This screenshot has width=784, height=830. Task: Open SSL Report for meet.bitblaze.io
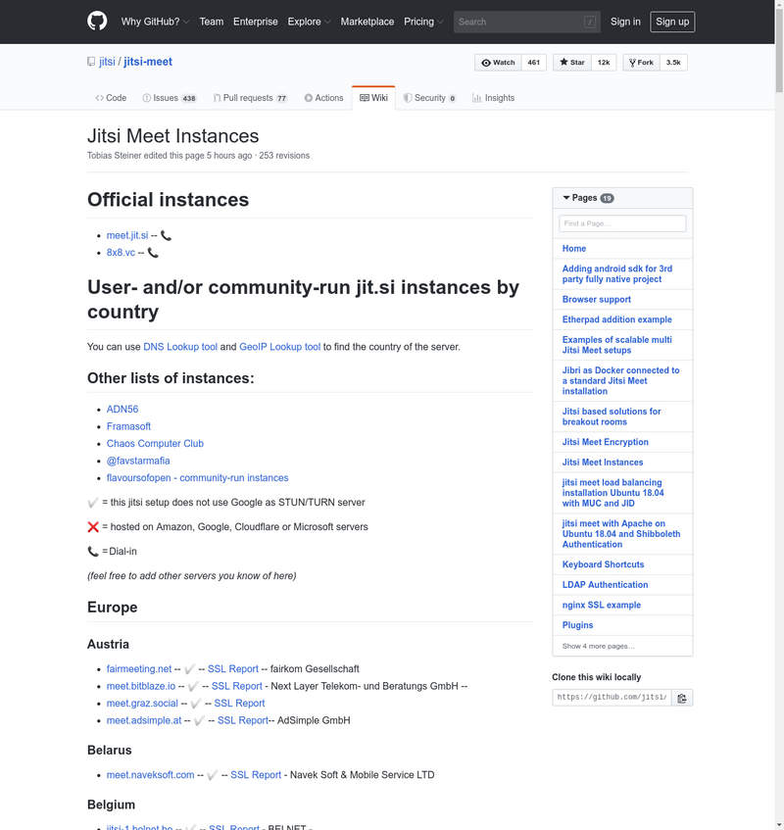point(236,687)
